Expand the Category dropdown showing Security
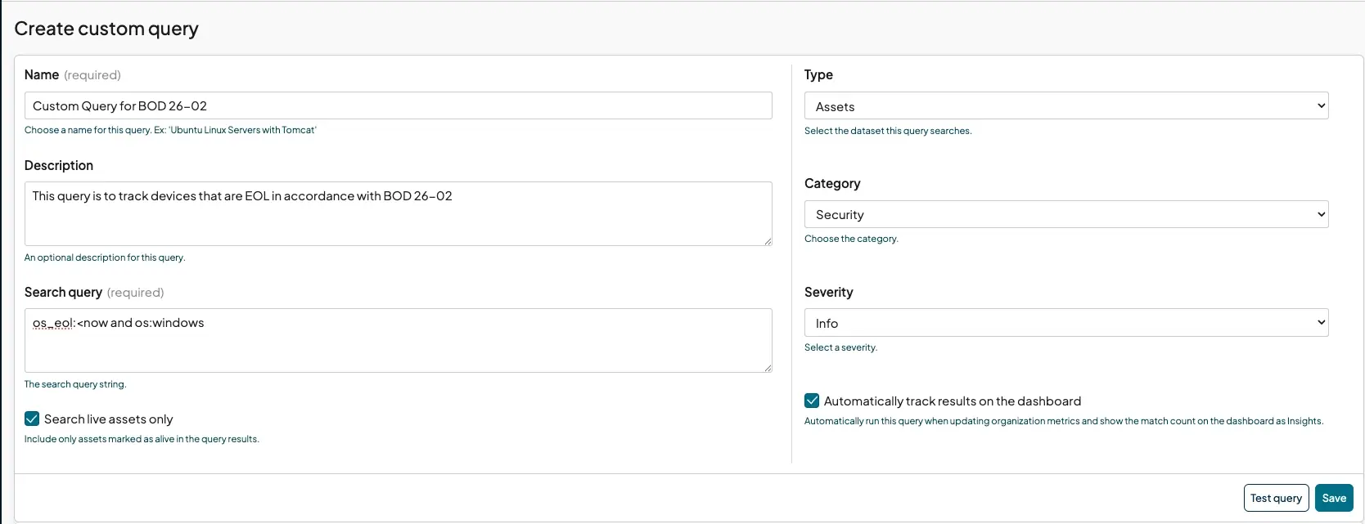The height and width of the screenshot is (524, 1365). (1065, 214)
